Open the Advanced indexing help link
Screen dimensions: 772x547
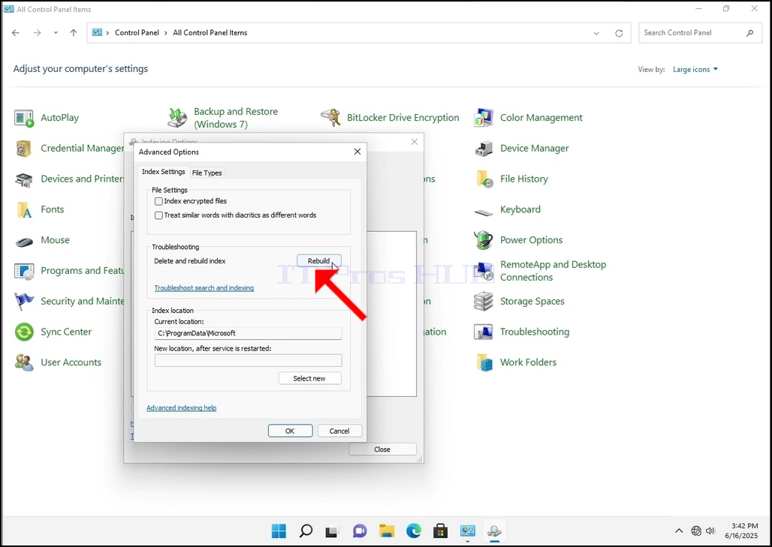[181, 407]
